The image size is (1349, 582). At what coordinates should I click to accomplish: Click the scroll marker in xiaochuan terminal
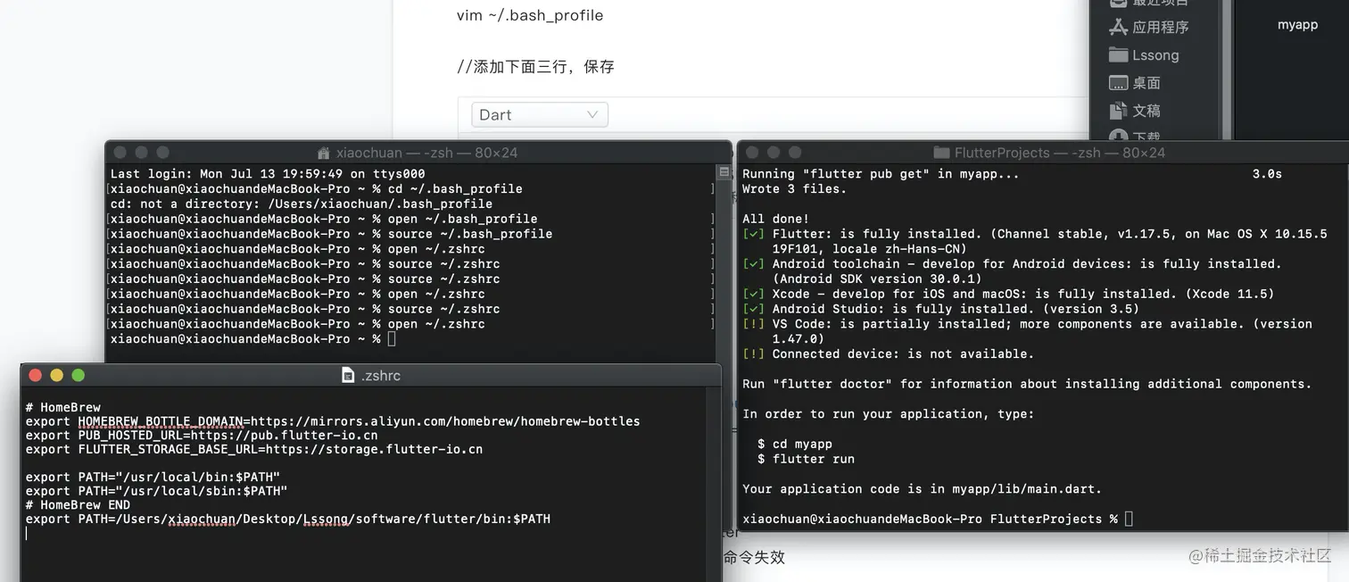tap(724, 171)
